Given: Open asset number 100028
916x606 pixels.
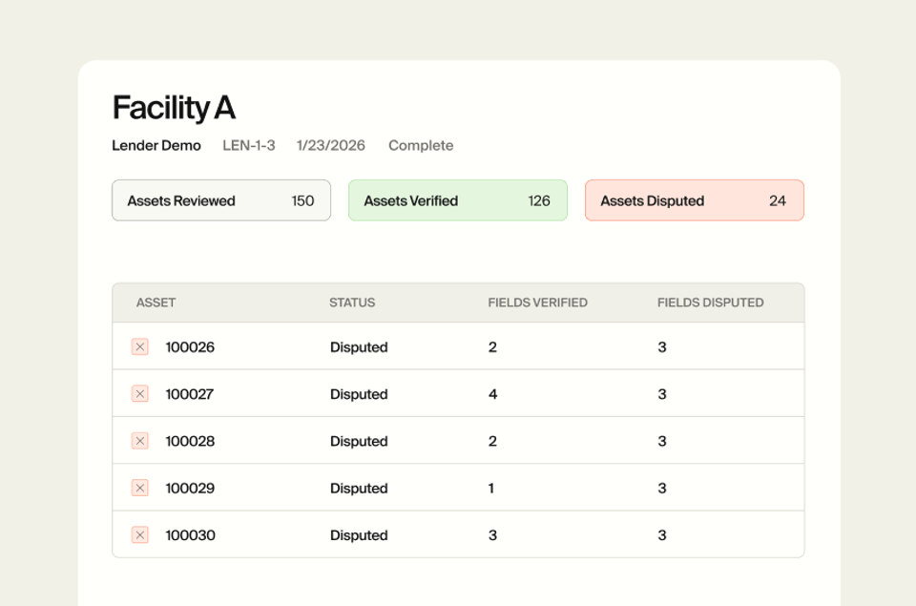Looking at the screenshot, I should [190, 441].
